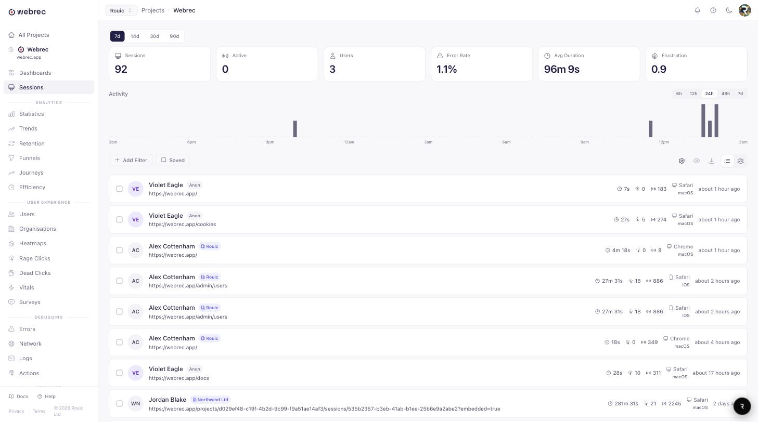Go to Projects in the breadcrumb
Viewport: 758px width, 422px height.
[153, 10]
